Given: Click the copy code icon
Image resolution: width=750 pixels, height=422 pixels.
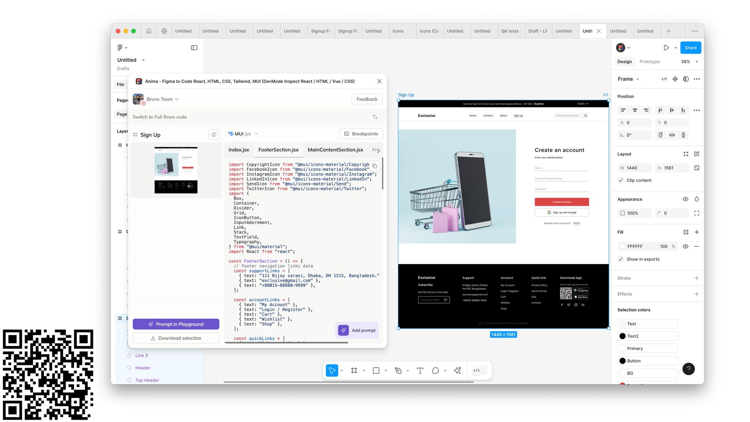Looking at the screenshot, I should [x=375, y=166].
